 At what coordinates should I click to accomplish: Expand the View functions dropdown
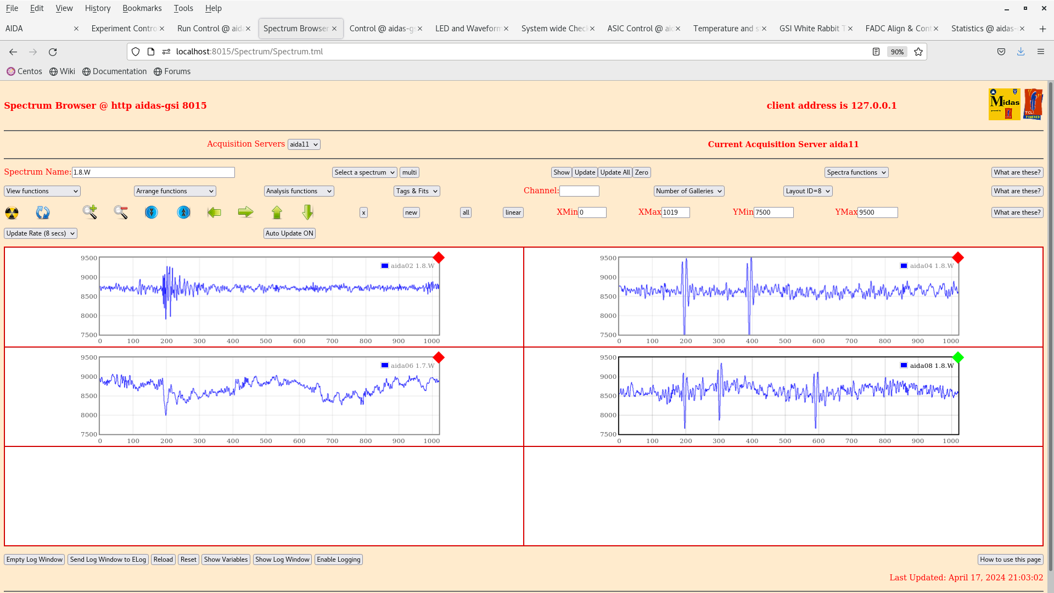(x=42, y=191)
